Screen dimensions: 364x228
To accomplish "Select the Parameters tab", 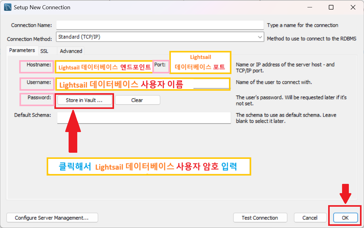I will coord(22,50).
